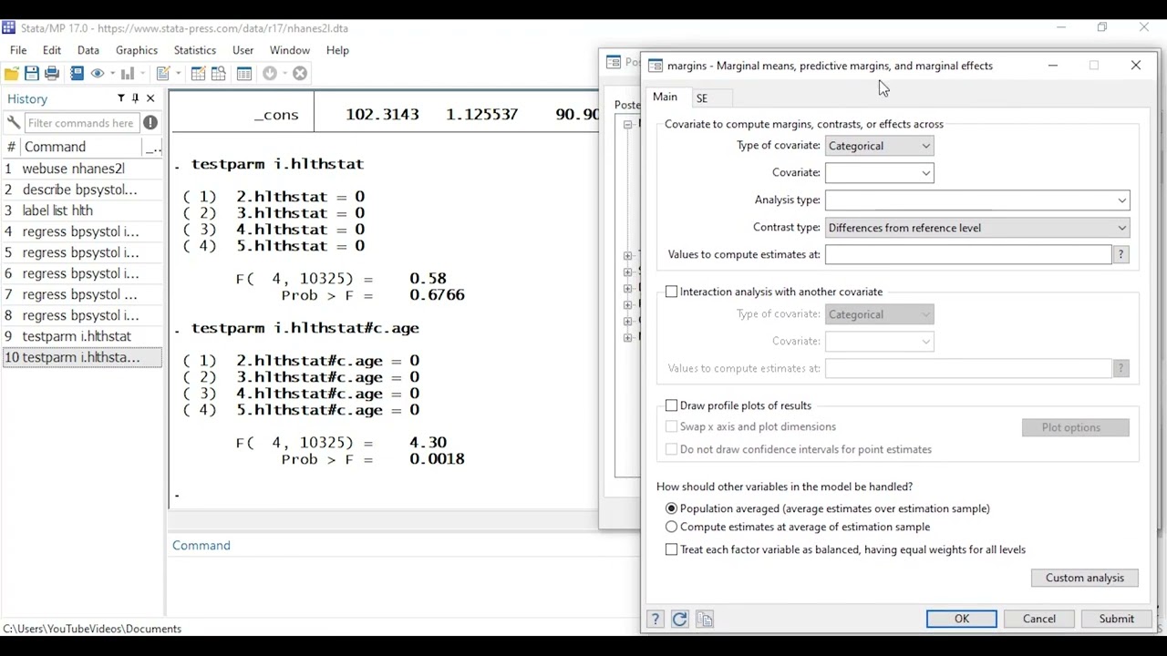Open the Viewer icon's dropdown arrow
1167x656 pixels.
tap(112, 74)
